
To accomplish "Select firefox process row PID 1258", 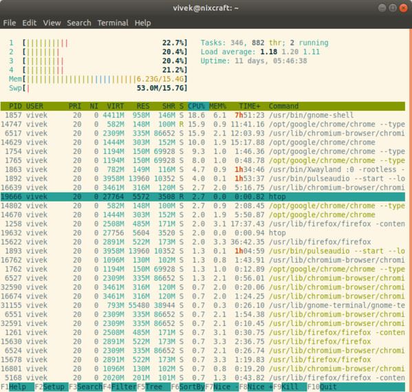I will point(203,224).
